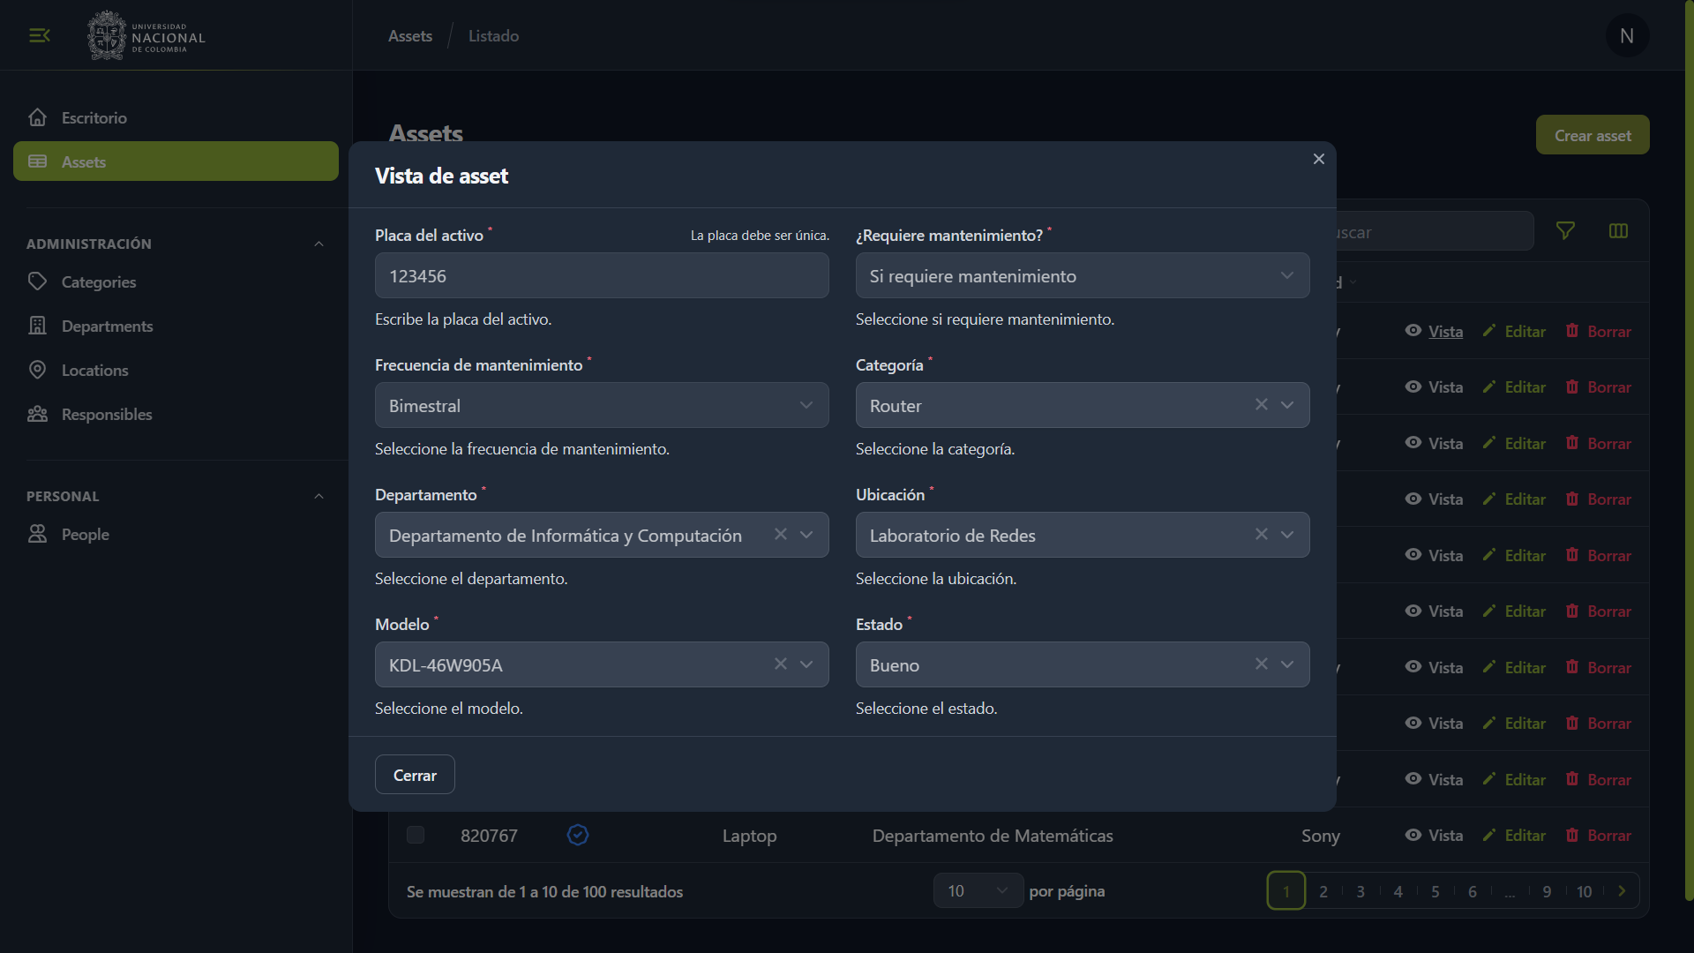Clear the KDL-46W905A model selection
Screen dimensions: 1694x953
pyautogui.click(x=780, y=664)
